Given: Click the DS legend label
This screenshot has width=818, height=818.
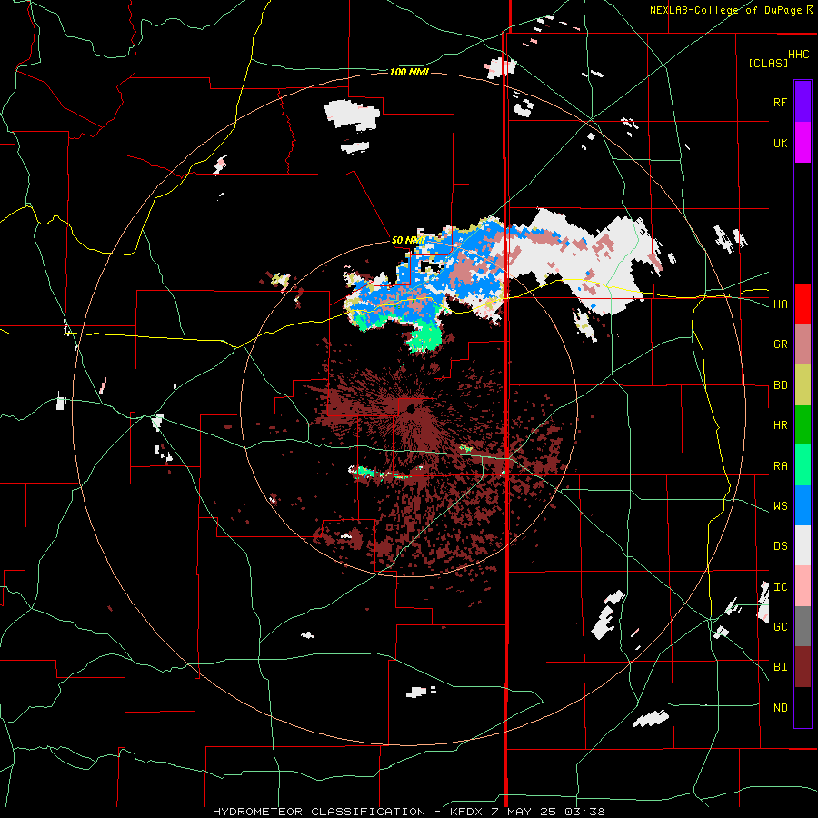Looking at the screenshot, I should tap(780, 546).
